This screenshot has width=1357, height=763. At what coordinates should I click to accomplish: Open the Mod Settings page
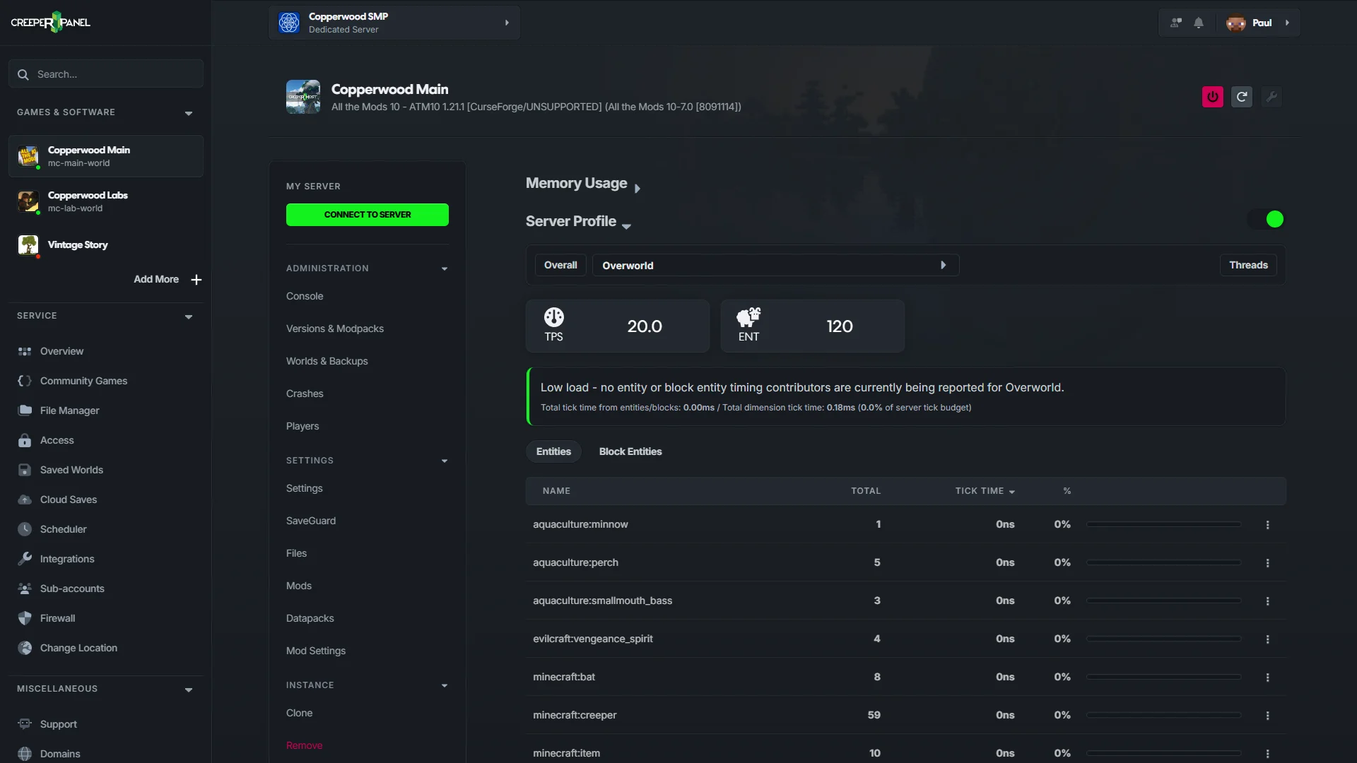(x=316, y=651)
